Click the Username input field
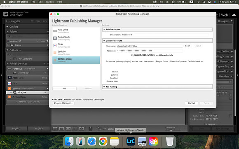239x149 pixels. click(150, 46)
